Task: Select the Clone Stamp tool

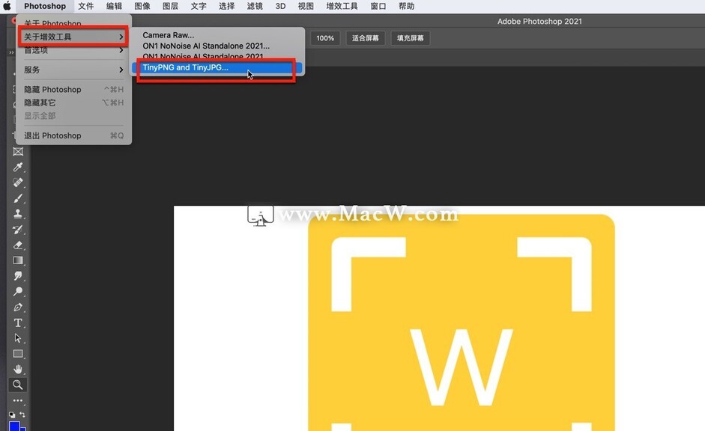Action: [x=18, y=214]
